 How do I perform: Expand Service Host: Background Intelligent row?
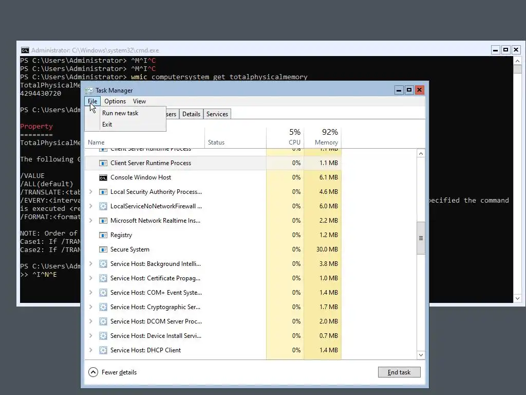pos(90,264)
